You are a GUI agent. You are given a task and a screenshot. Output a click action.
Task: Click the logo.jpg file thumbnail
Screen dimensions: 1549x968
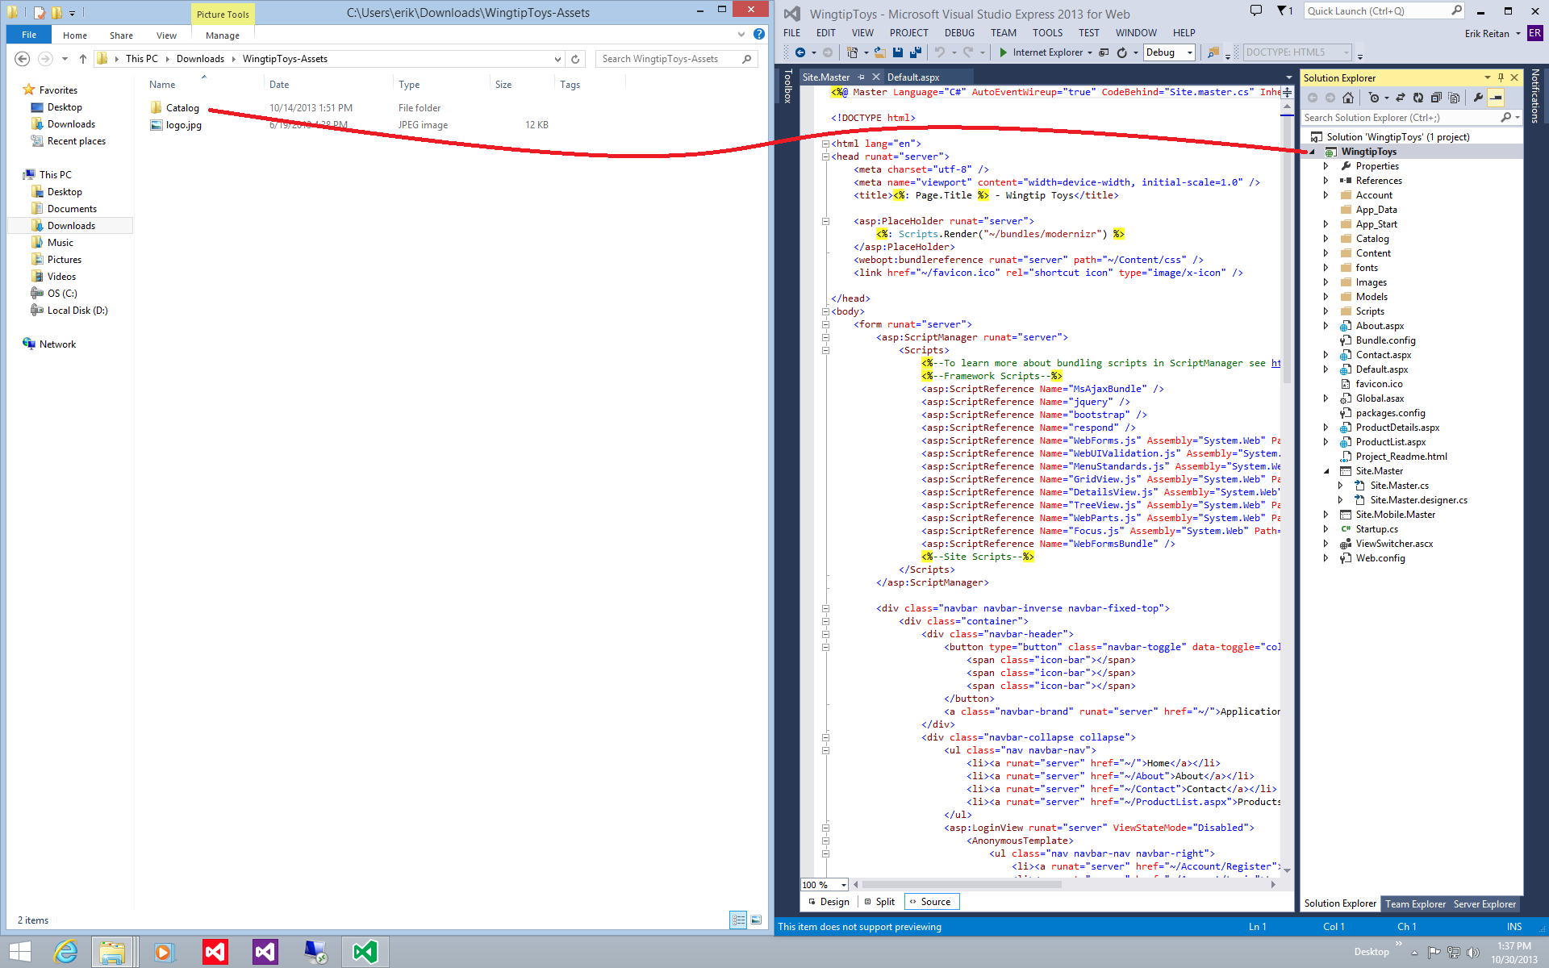tap(157, 125)
